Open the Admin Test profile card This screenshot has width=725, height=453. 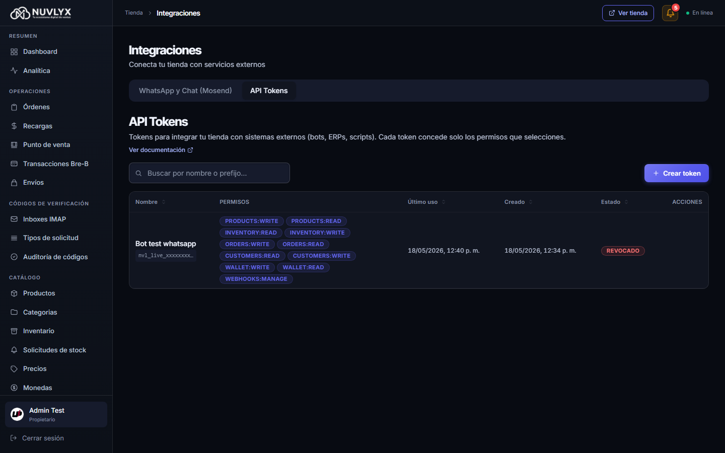56,415
